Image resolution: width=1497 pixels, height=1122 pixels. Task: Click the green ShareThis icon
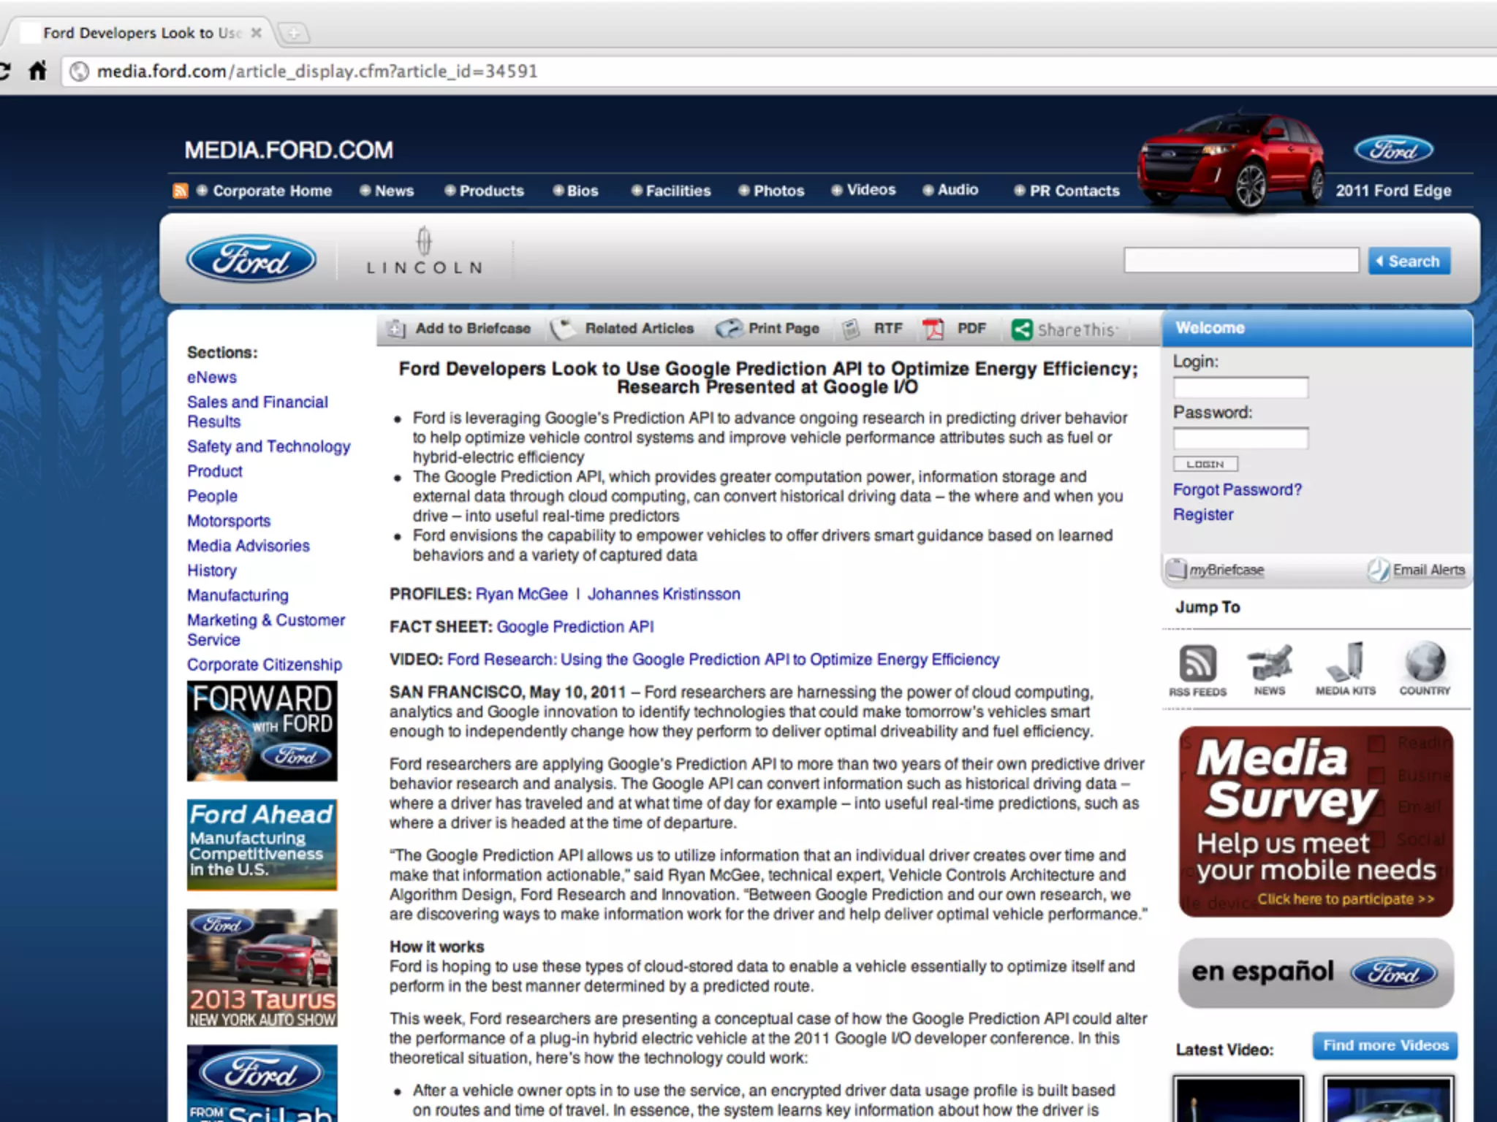point(1021,330)
